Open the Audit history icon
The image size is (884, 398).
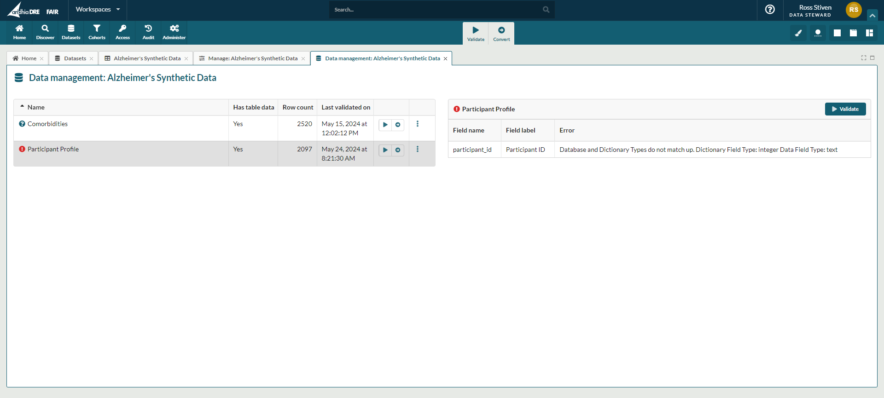pyautogui.click(x=148, y=32)
